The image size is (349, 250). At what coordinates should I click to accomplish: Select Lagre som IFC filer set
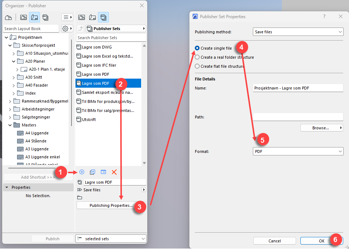click(99, 65)
